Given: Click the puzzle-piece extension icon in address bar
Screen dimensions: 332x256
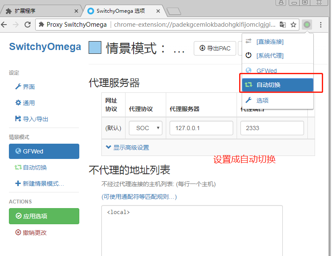Looking at the screenshot, I should tap(41, 25).
